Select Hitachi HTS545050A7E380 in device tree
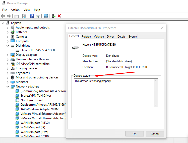Image resolution: width=188 pixels, height=143 pixels. pos(38,50)
